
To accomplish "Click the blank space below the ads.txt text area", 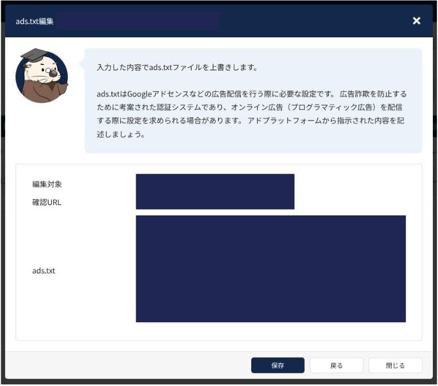I will (x=270, y=331).
